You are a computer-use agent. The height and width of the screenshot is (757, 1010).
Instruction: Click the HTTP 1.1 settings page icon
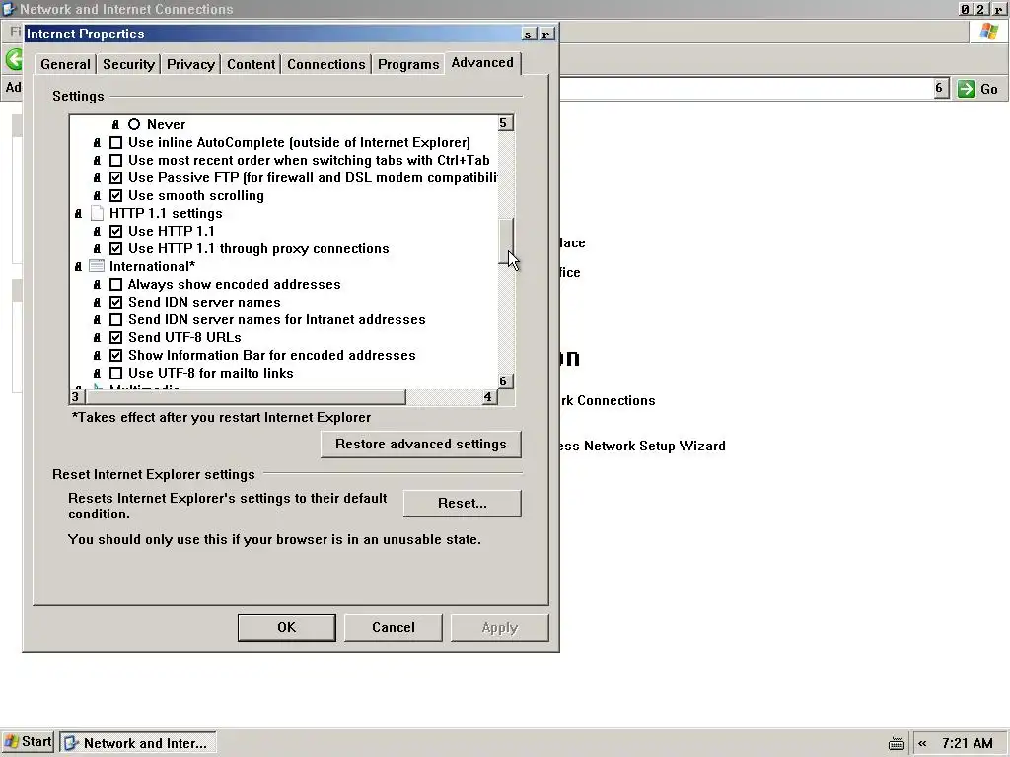(x=97, y=213)
